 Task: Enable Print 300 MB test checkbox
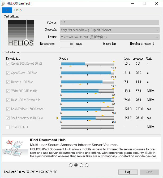(8, 127)
